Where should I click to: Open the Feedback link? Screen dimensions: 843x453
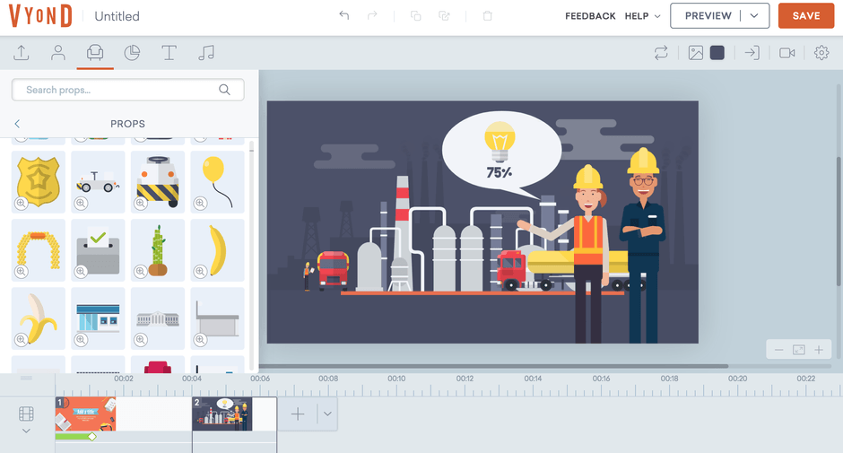pos(590,16)
